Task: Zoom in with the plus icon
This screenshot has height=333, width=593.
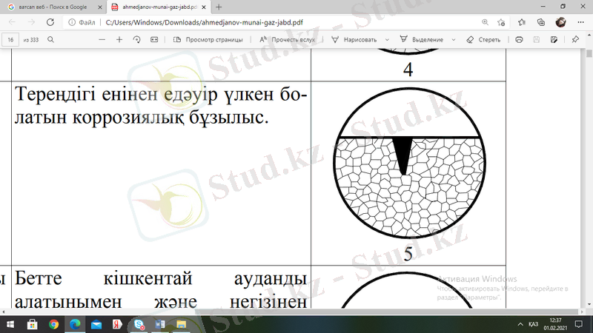Action: (x=119, y=39)
